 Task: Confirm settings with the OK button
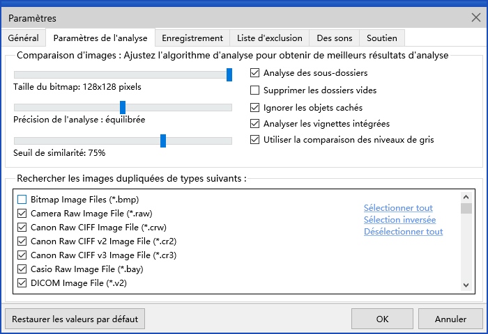coord(382,319)
